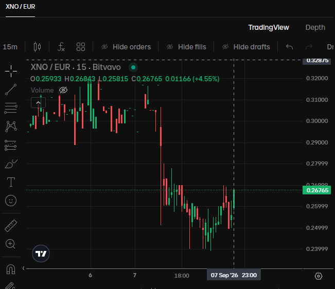Open the chart layout grid selector
Image resolution: width=335 pixels, height=289 pixels.
coord(81,47)
